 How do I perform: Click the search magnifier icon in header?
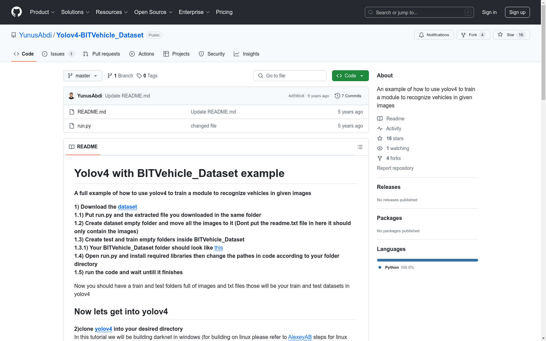coord(371,12)
